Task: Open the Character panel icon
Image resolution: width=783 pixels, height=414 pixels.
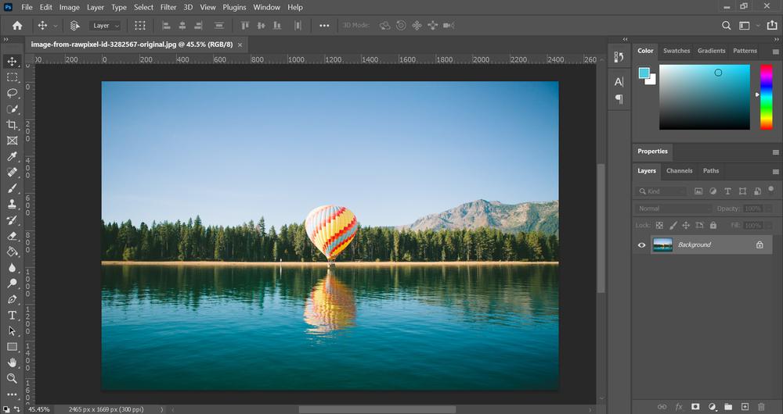Action: point(619,82)
